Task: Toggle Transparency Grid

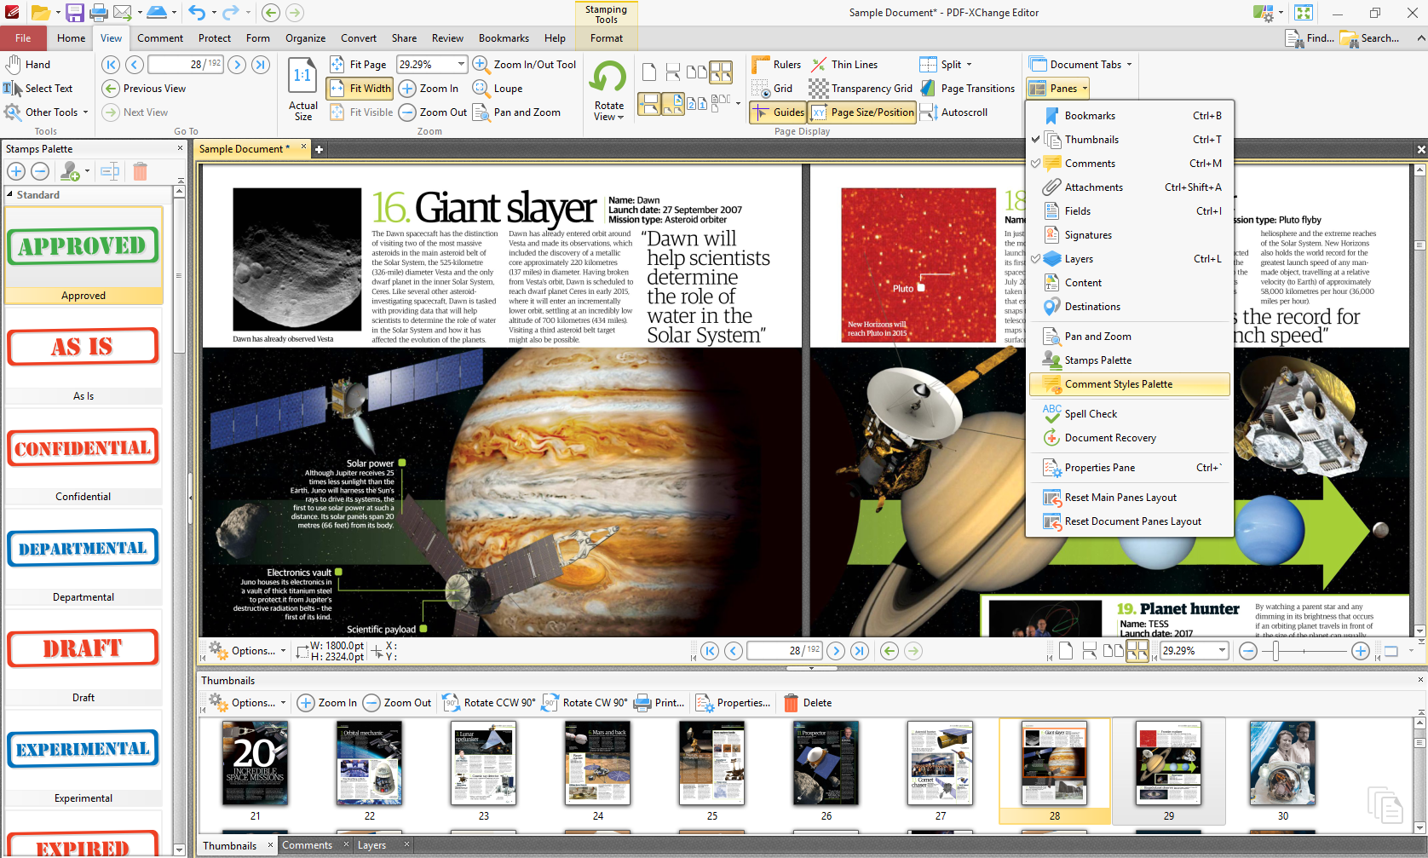Action: (x=861, y=89)
